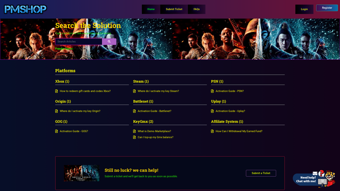Click the magnifier search button
Image resolution: width=340 pixels, height=191 pixels.
109,42
